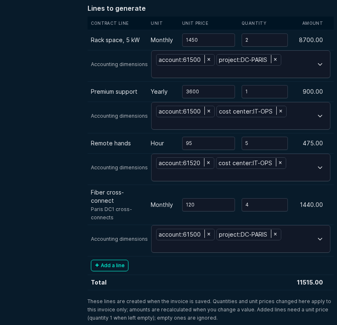337x325 pixels.
Task: Select the 900.00 amount for Premium support
Action: 313,92
